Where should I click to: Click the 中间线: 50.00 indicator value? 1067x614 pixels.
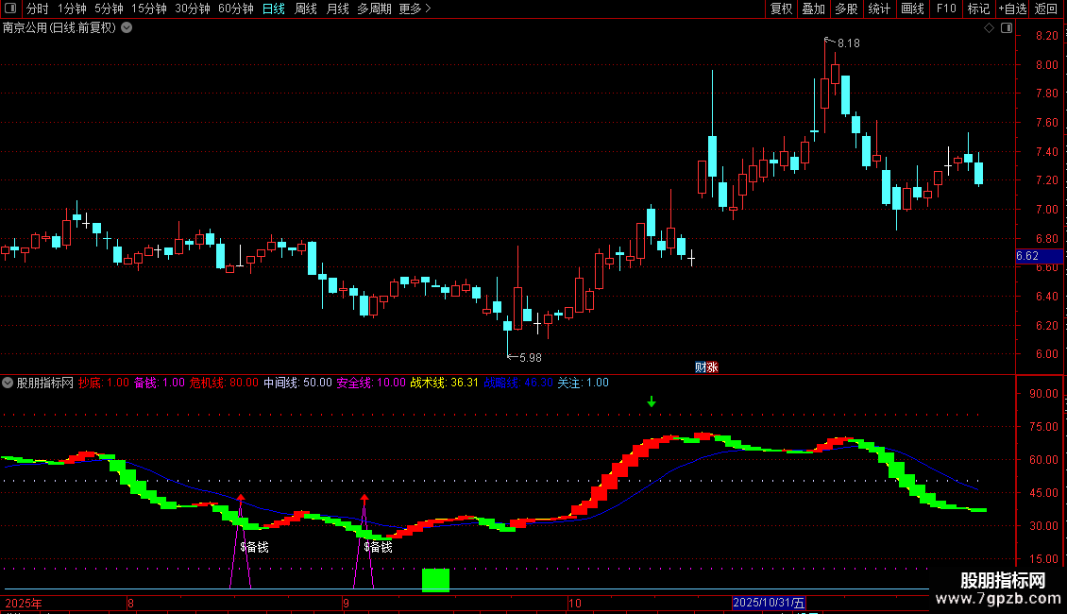tap(298, 383)
